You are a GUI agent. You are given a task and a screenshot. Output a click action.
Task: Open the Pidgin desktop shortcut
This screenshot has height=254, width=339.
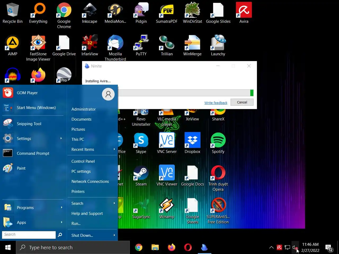(x=141, y=13)
